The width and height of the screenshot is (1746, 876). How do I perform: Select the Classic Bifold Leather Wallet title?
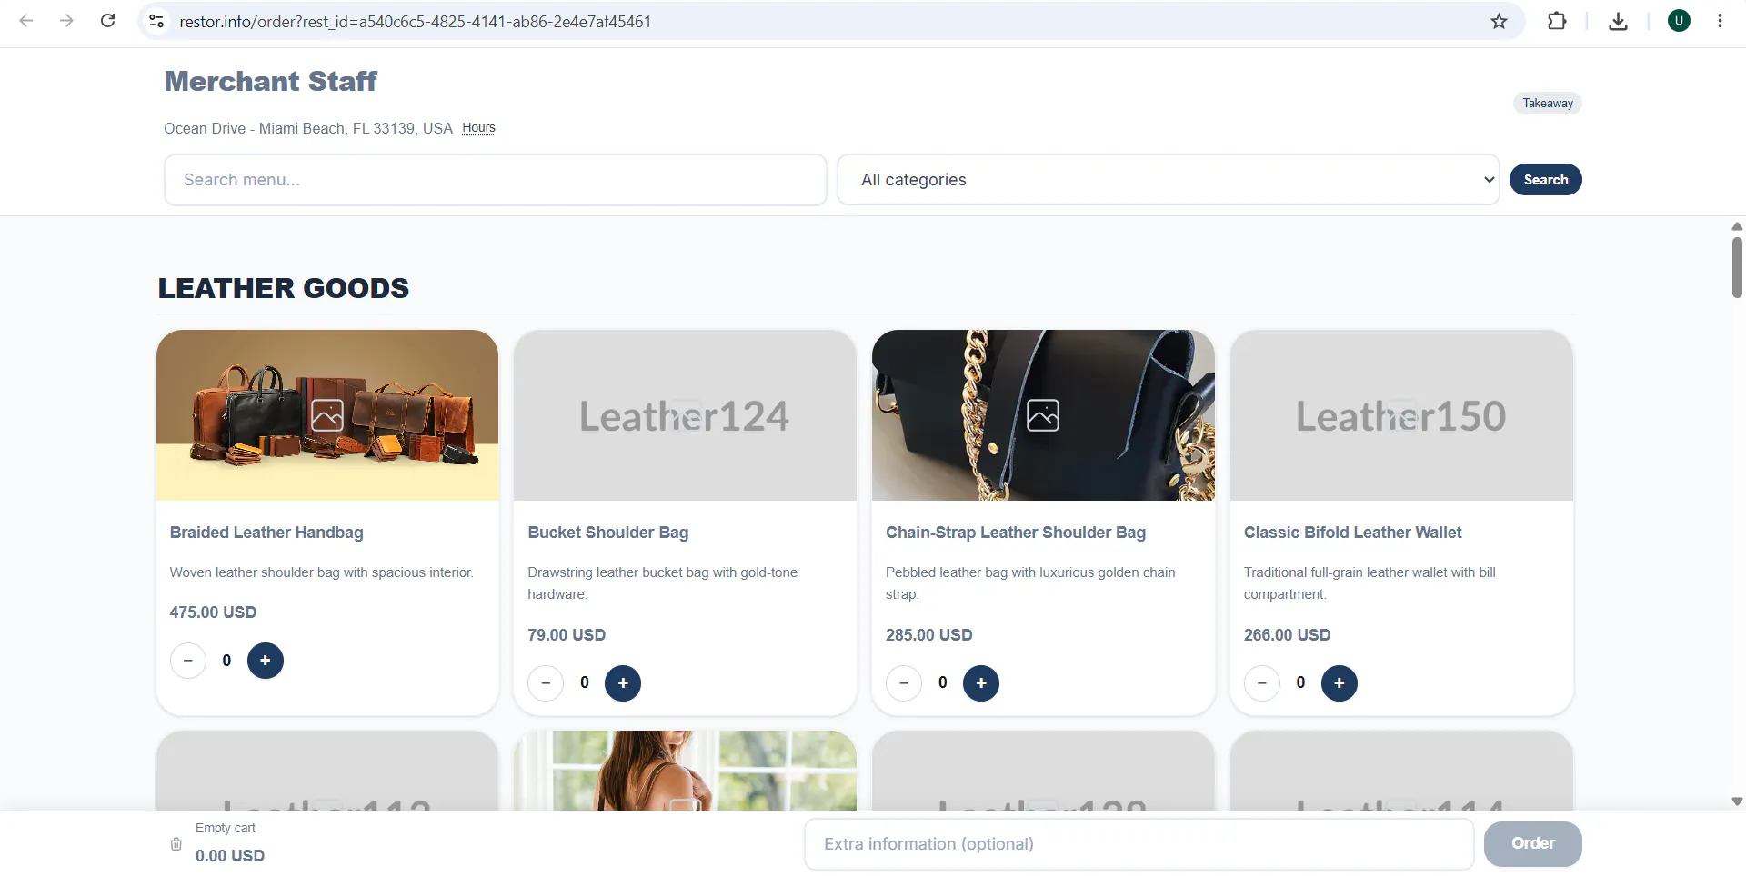pos(1352,533)
